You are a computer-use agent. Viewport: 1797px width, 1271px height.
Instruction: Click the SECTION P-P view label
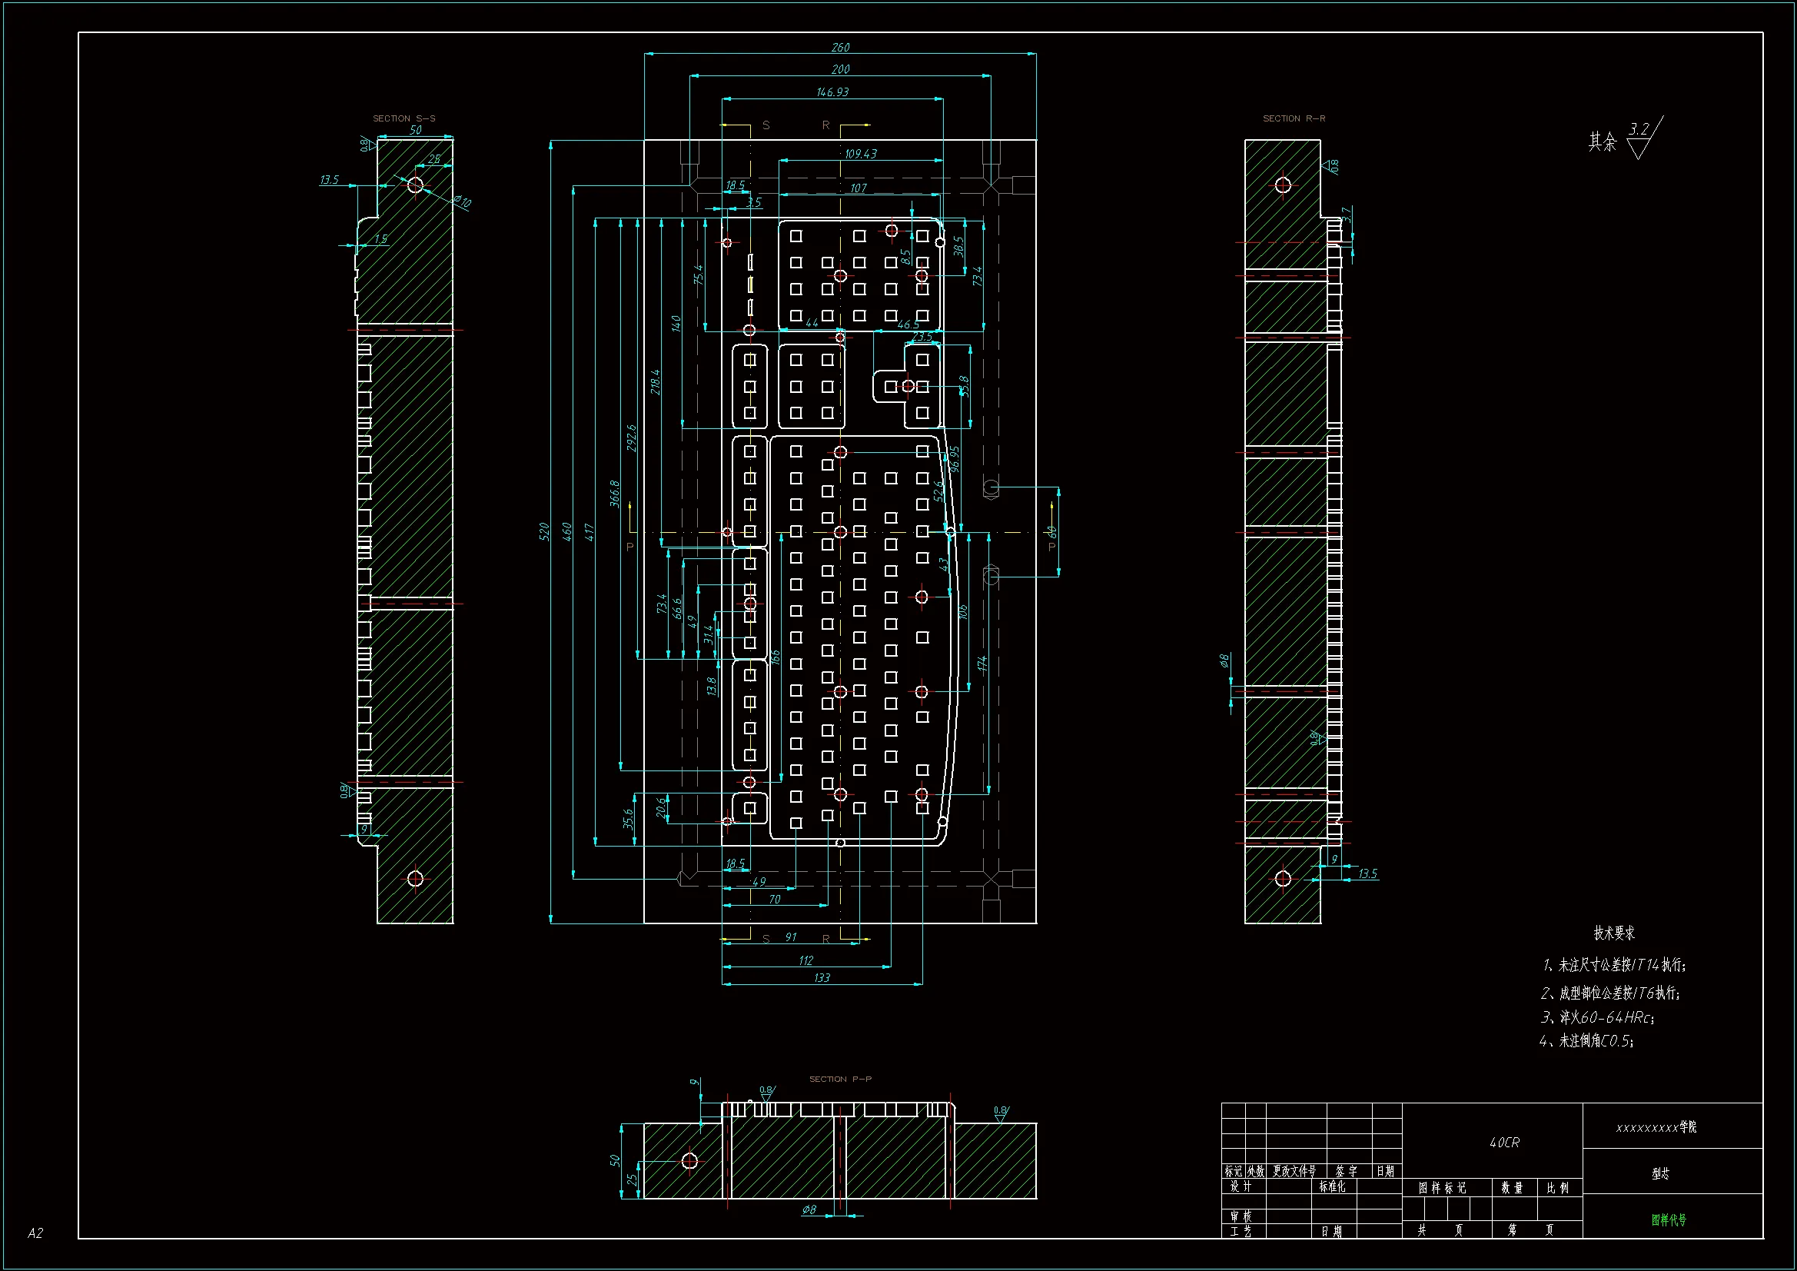(840, 1079)
